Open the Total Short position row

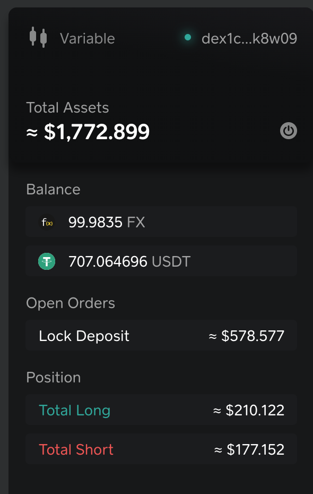[161, 449]
